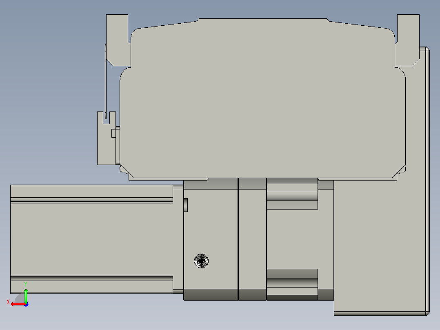Click the red X axis label
The height and width of the screenshot is (330, 440).
pyautogui.click(x=8, y=302)
